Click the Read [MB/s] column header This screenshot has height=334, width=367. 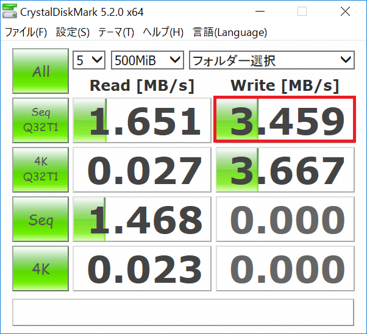click(142, 86)
